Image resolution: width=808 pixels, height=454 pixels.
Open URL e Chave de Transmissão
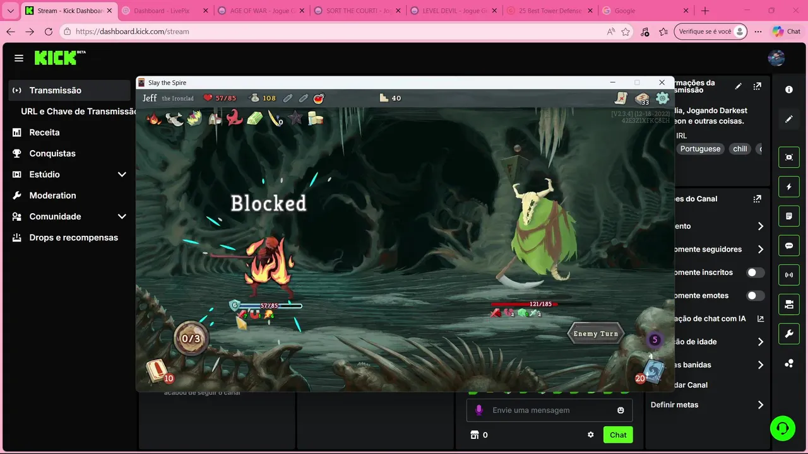[x=78, y=111]
